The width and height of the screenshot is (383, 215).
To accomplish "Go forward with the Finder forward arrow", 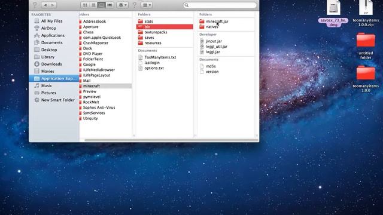I will pos(53,5).
